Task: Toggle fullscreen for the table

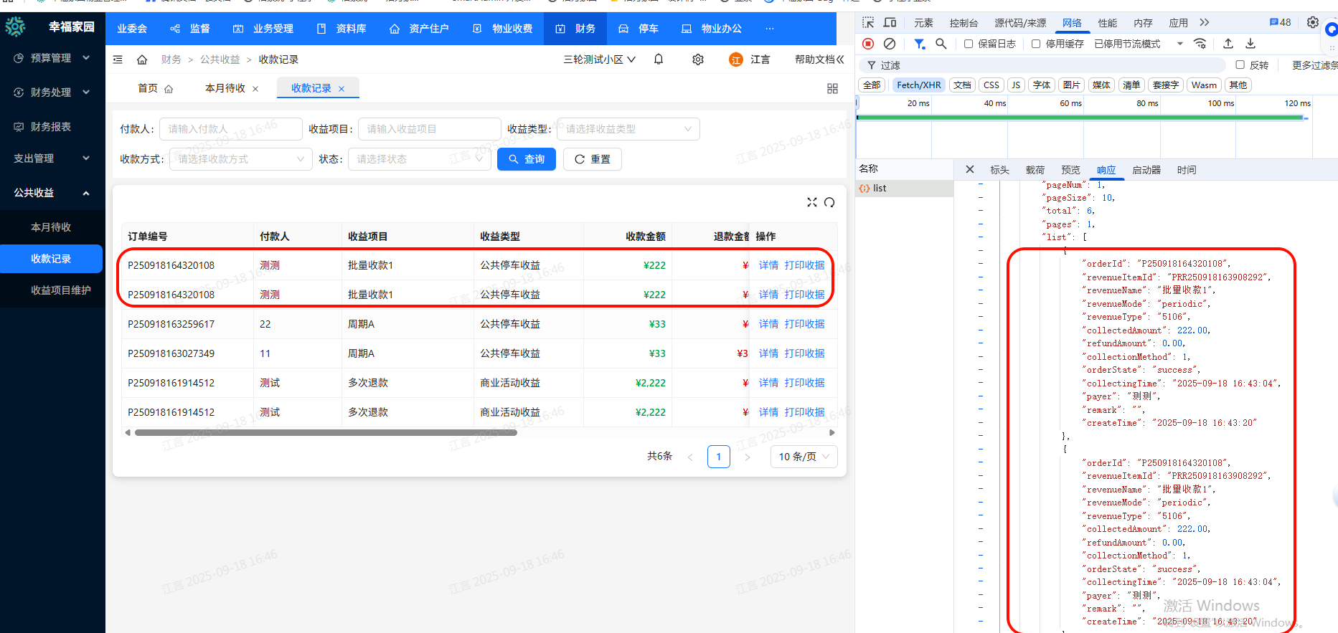Action: pos(811,202)
